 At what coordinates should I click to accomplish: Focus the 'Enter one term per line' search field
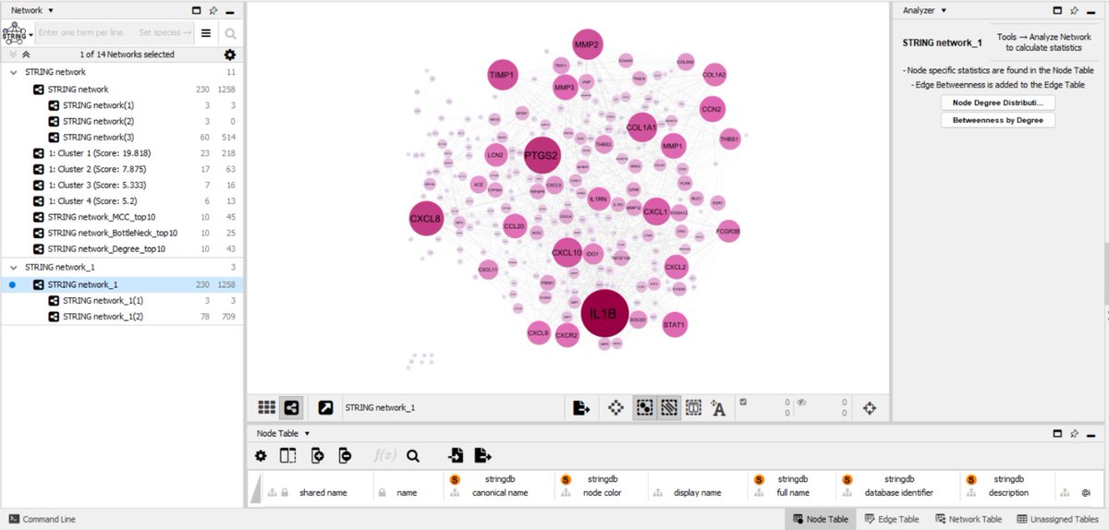(x=113, y=33)
